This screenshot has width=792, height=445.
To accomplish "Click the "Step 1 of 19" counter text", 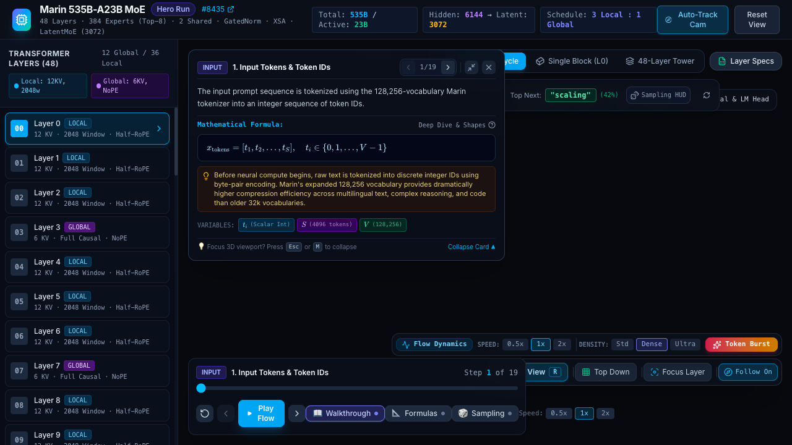I will coord(491,373).
